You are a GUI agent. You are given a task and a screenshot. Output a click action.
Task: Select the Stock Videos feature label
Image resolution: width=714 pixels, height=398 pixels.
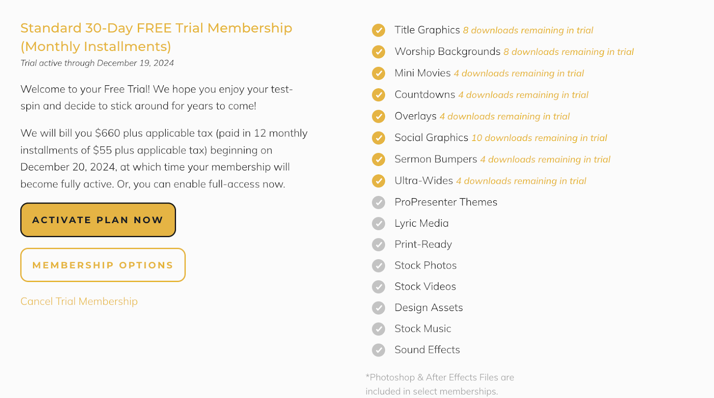pyautogui.click(x=425, y=286)
